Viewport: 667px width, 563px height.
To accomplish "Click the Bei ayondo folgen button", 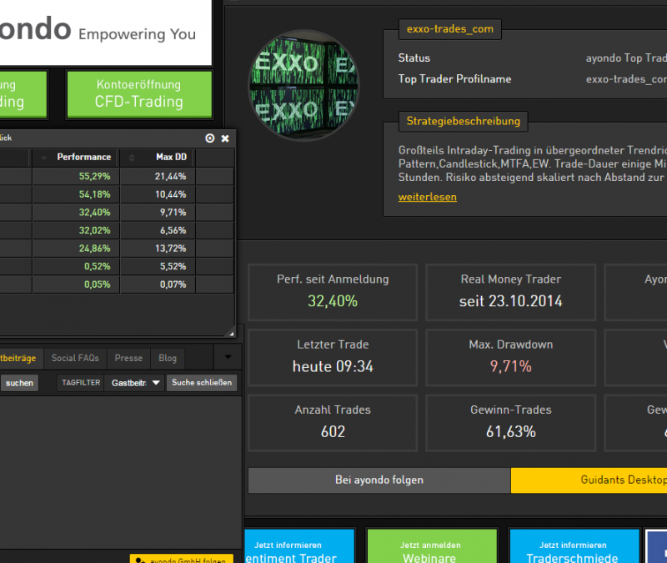I will pos(379,480).
